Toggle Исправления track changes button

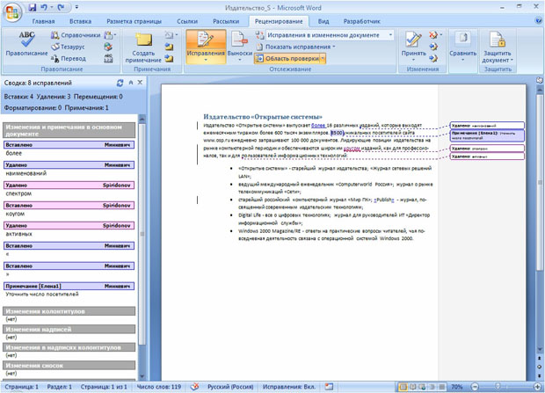(206, 47)
